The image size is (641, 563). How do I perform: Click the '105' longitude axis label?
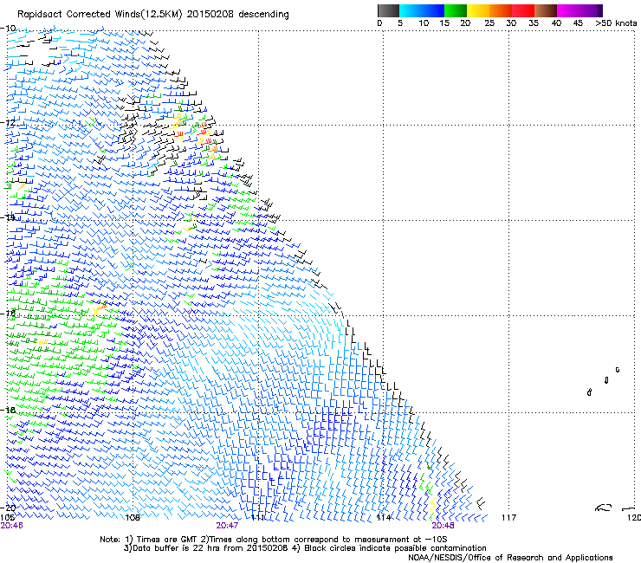click(7, 518)
